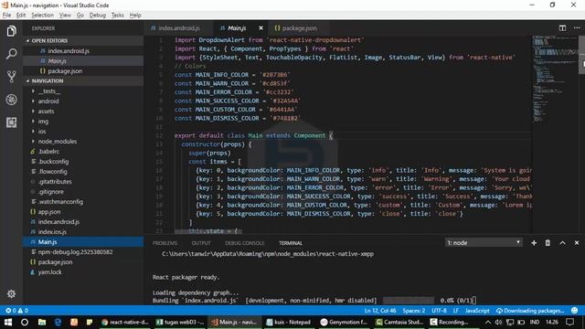Switch to Camtasia Studio taskbar window
This screenshot has height=329, width=585.
pos(400,322)
